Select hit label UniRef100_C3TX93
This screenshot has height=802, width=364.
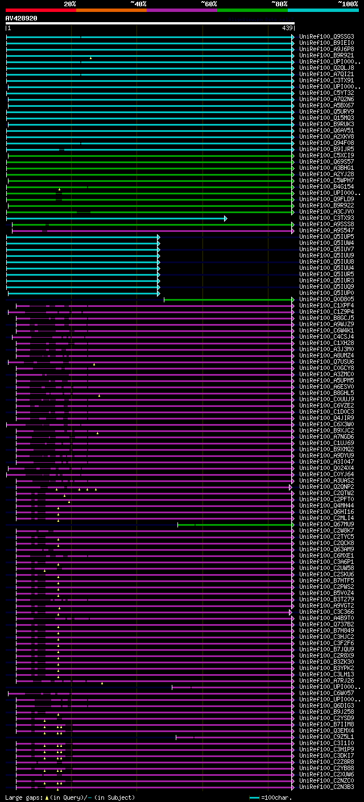[326, 218]
